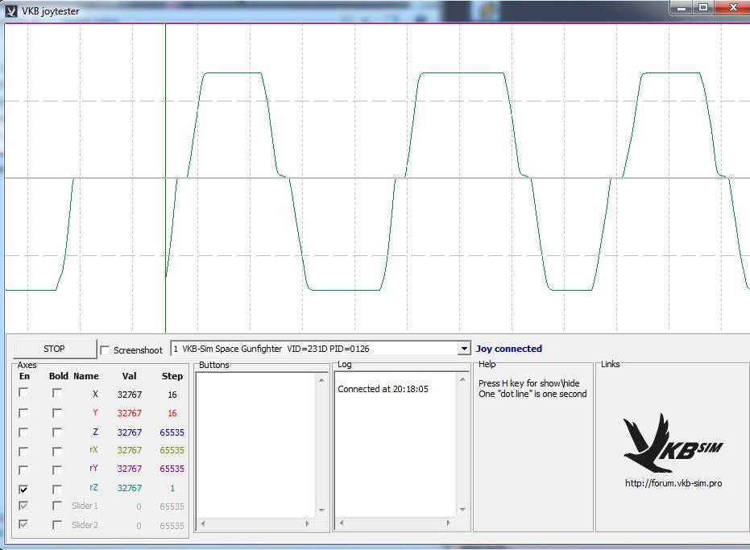Toggle Bold for the X axis

(57, 393)
